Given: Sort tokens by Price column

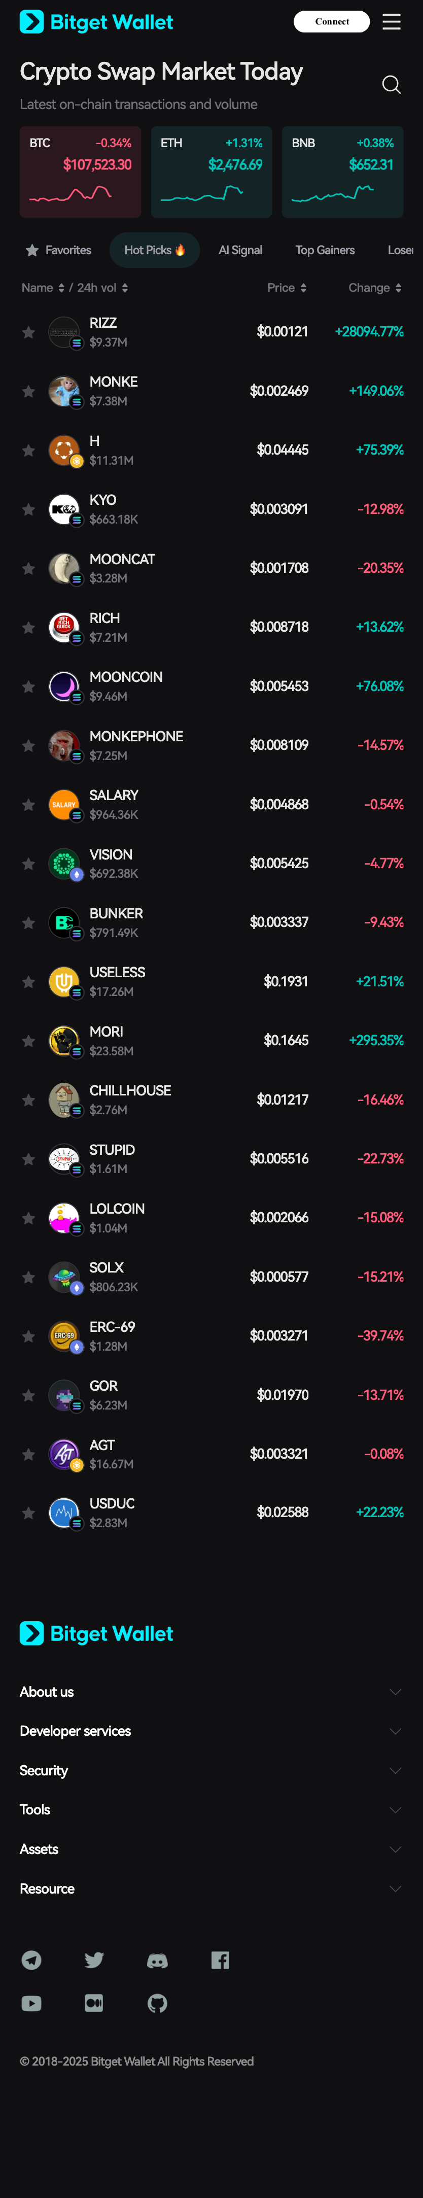Looking at the screenshot, I should (x=287, y=288).
